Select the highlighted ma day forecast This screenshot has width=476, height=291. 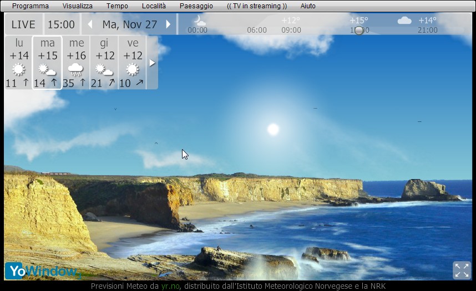click(47, 63)
